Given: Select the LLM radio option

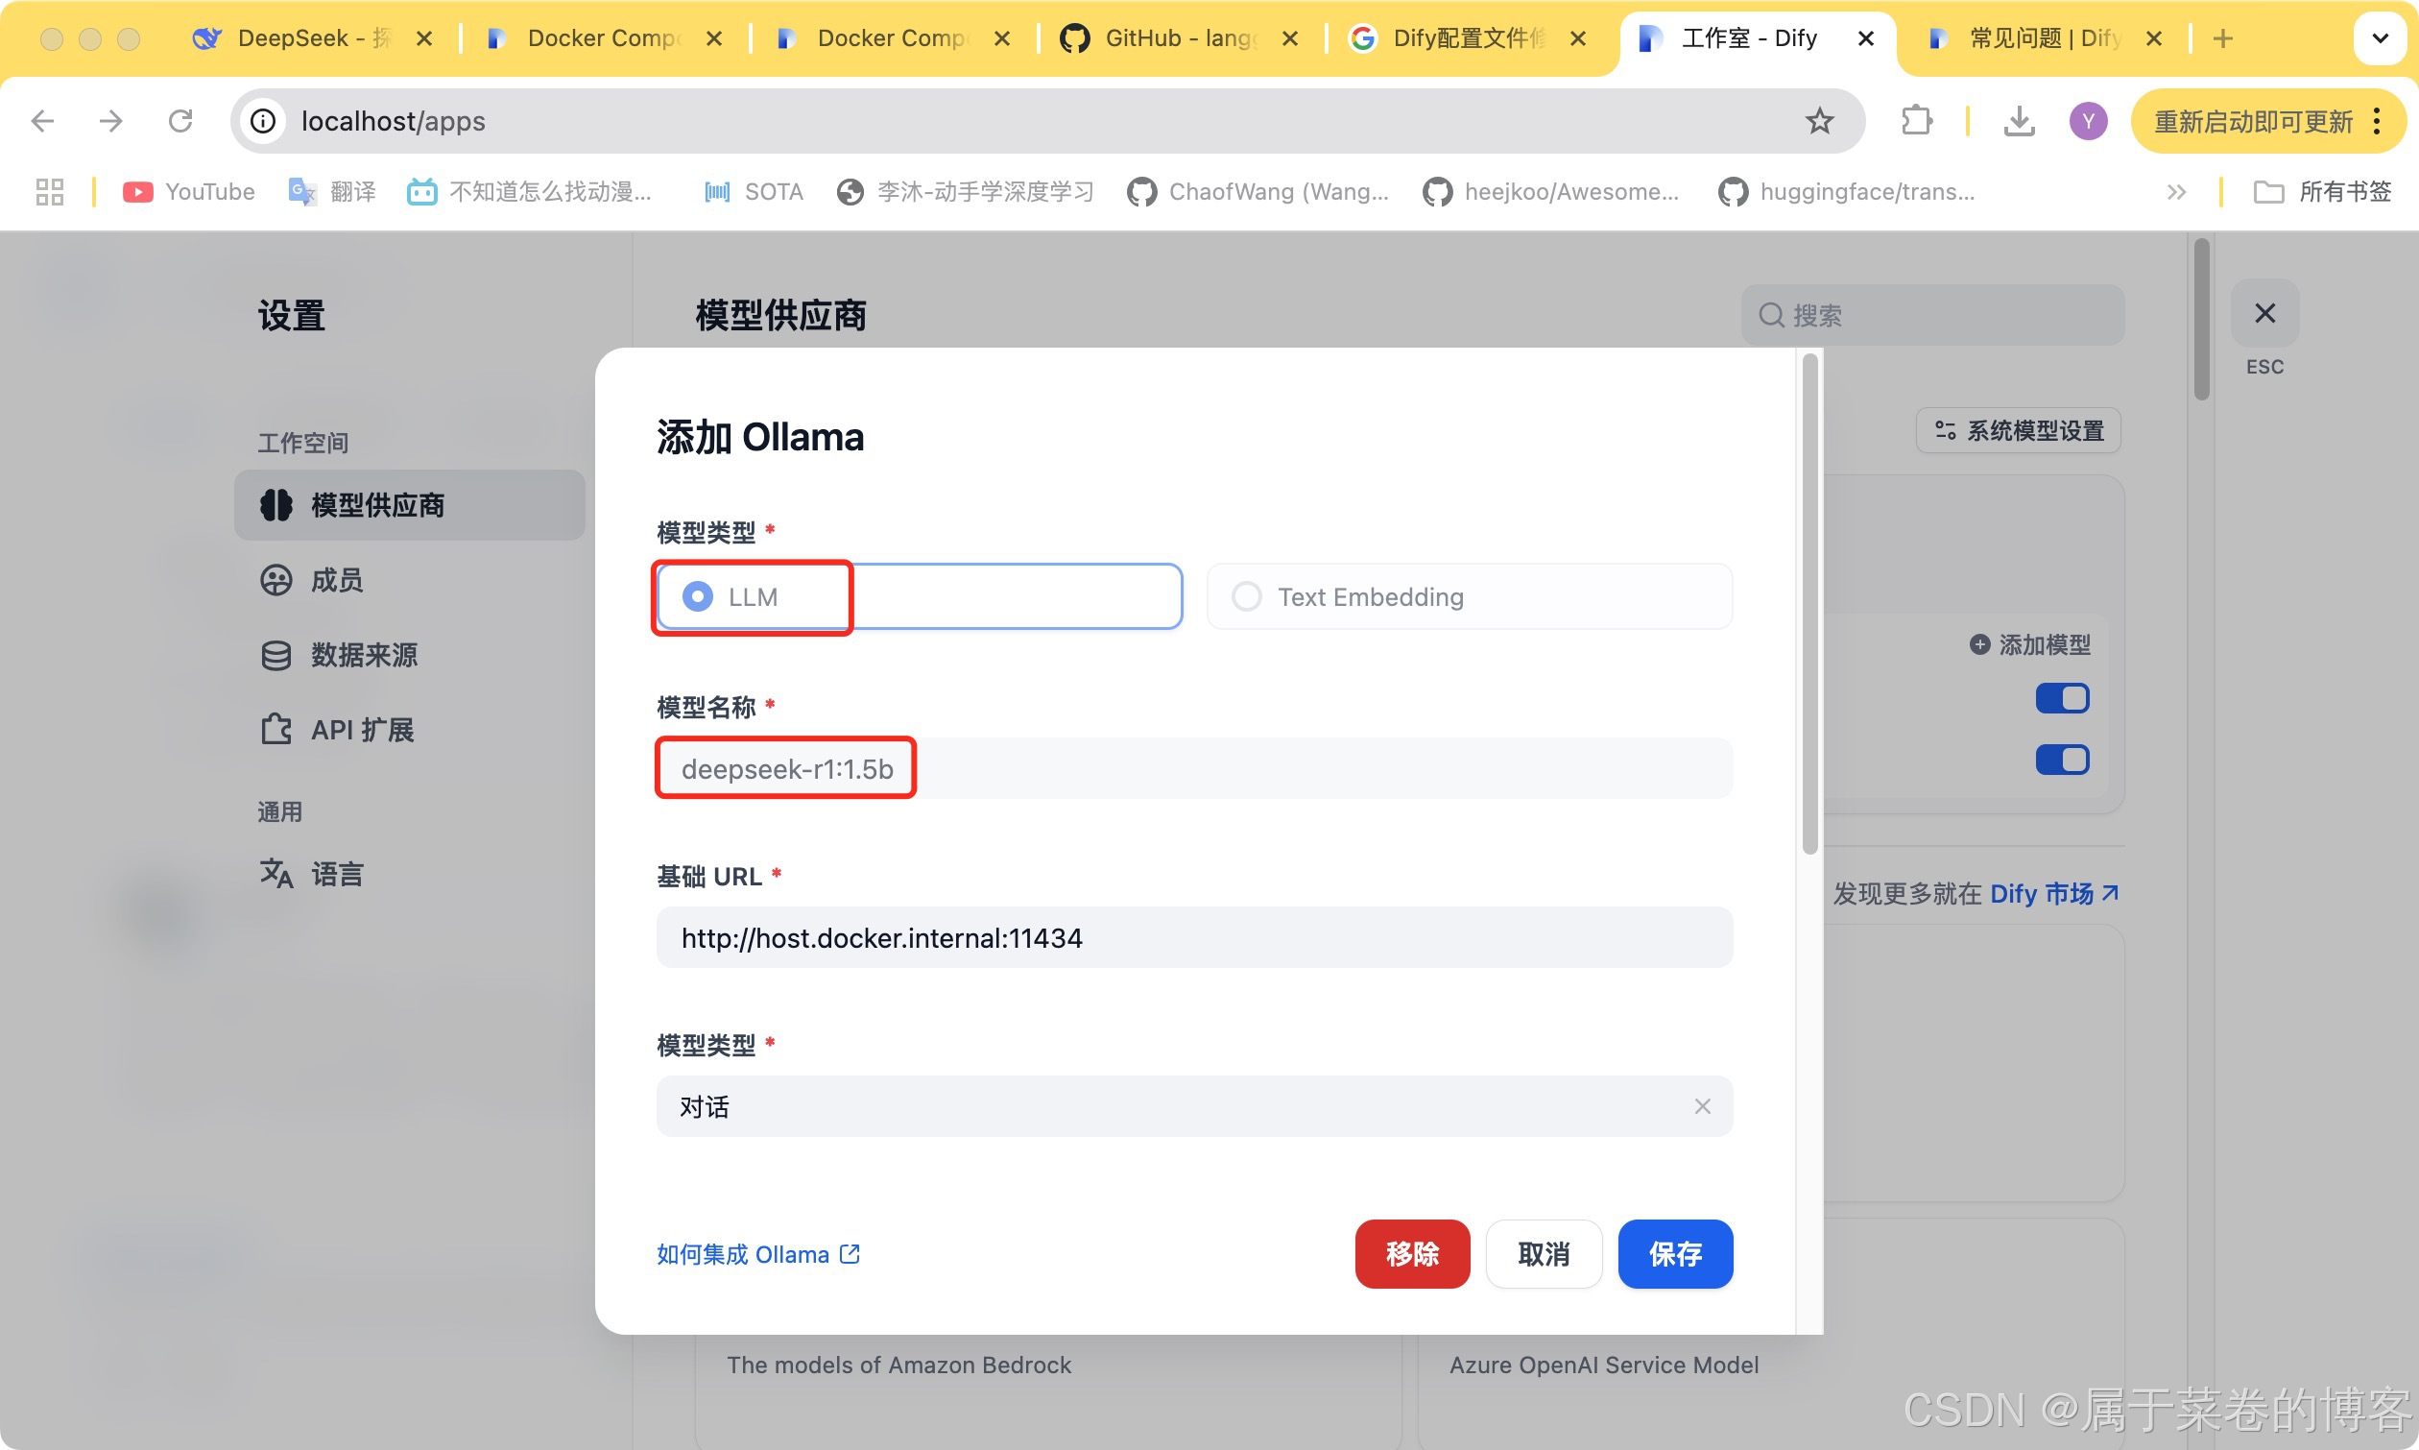Looking at the screenshot, I should click(x=697, y=596).
